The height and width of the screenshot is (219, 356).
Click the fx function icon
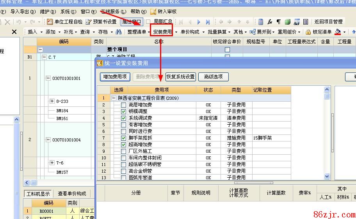[x=270, y=22]
